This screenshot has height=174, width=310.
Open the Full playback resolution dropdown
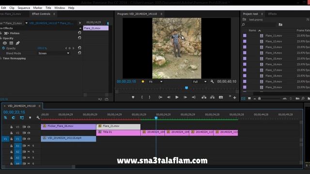[200, 82]
